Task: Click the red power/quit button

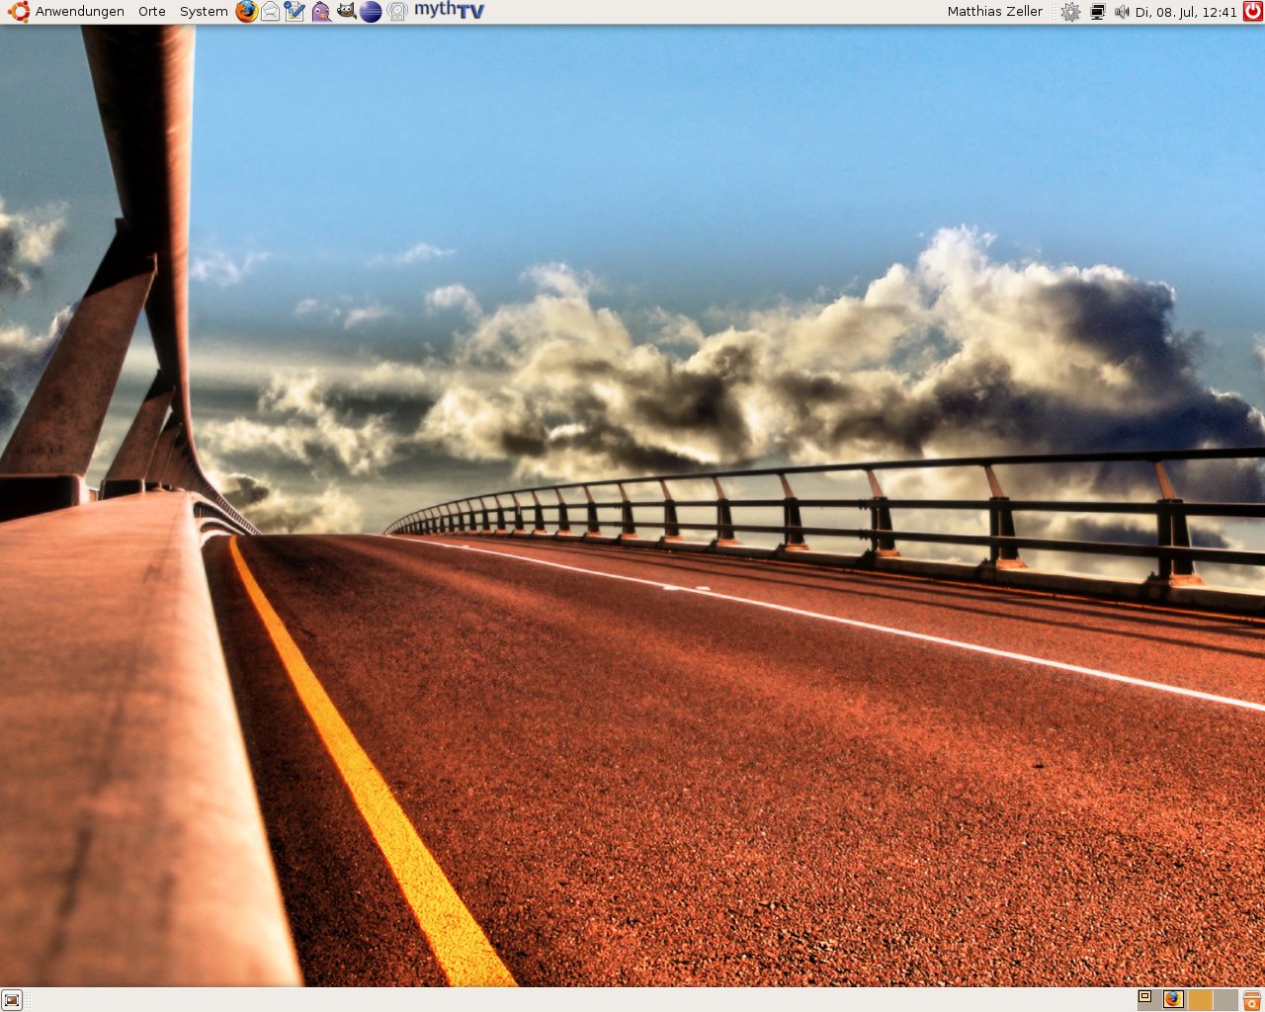Action: 1252,12
